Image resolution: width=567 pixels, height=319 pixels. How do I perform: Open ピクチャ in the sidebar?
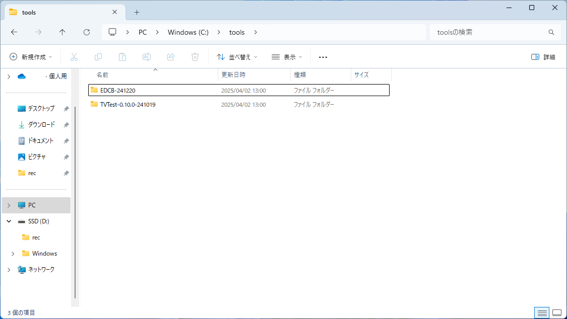pyautogui.click(x=32, y=157)
